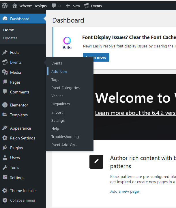Screen dimensions: 176x208
Task: Choose Add New from Events submenu
Action: [x=59, y=71]
